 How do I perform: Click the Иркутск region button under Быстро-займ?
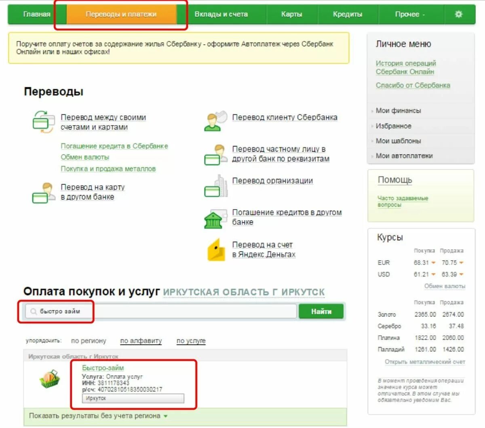point(133,398)
